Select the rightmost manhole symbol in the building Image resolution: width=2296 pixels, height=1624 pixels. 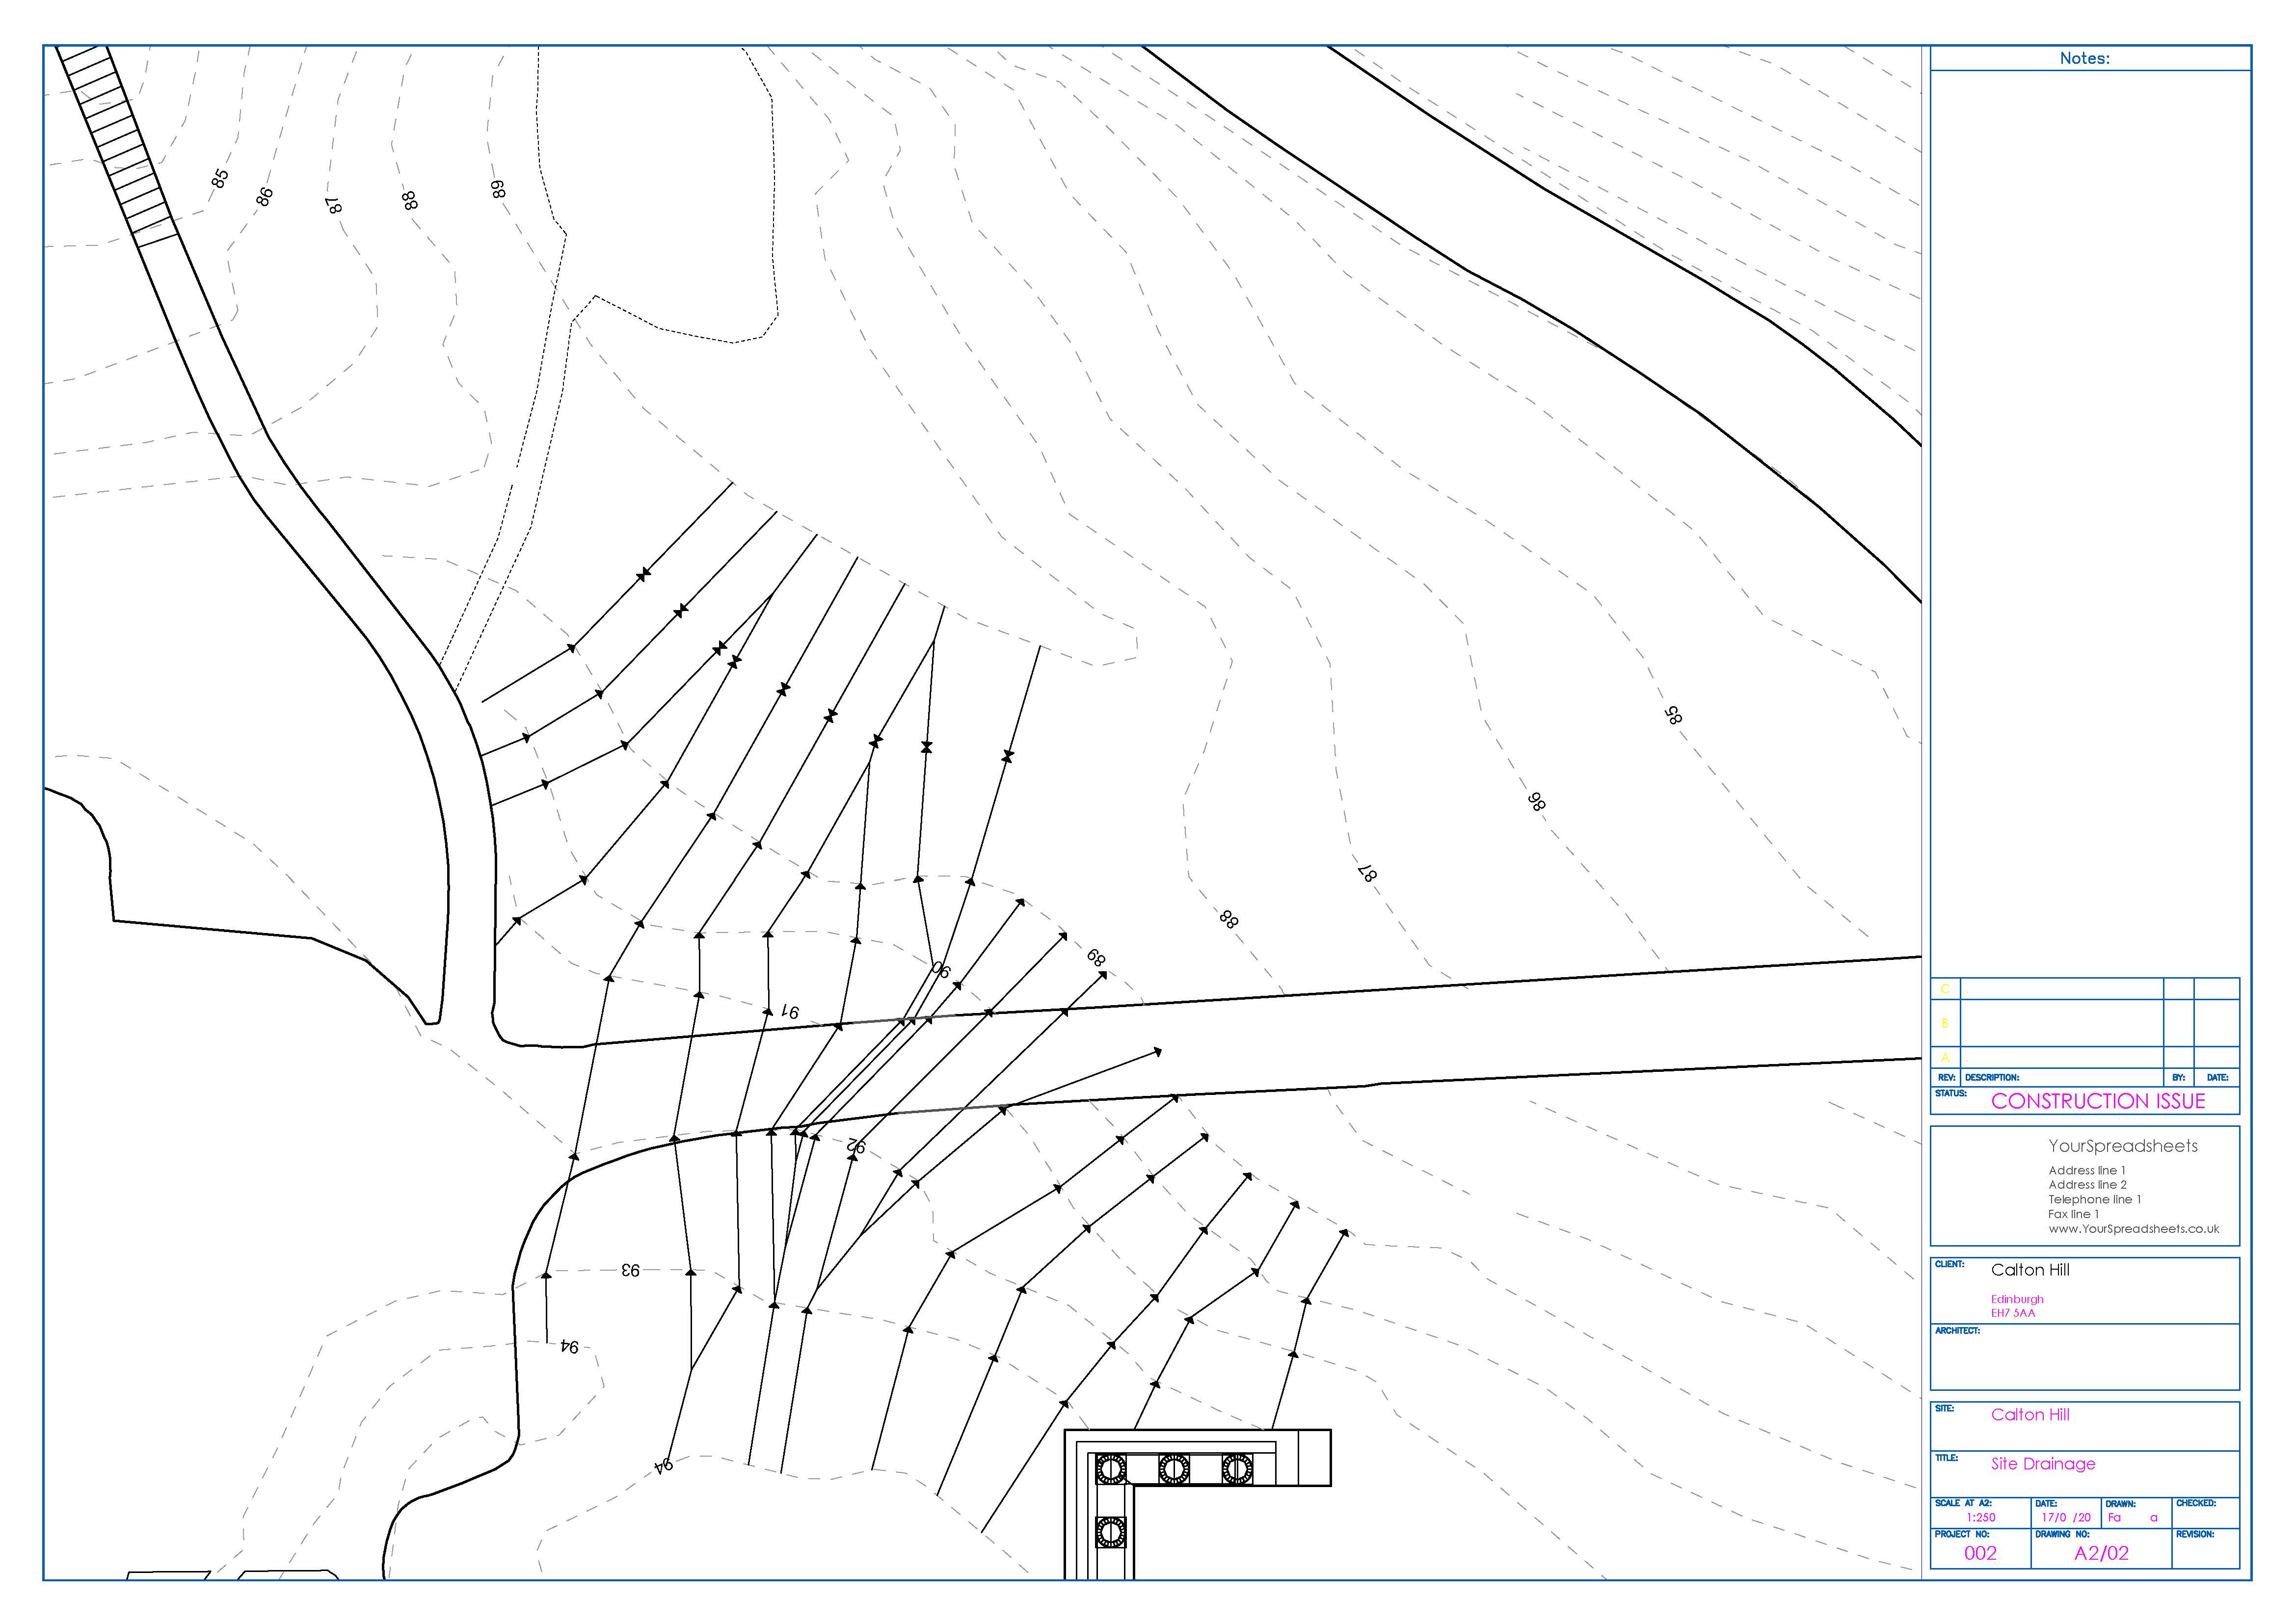pos(1238,1469)
